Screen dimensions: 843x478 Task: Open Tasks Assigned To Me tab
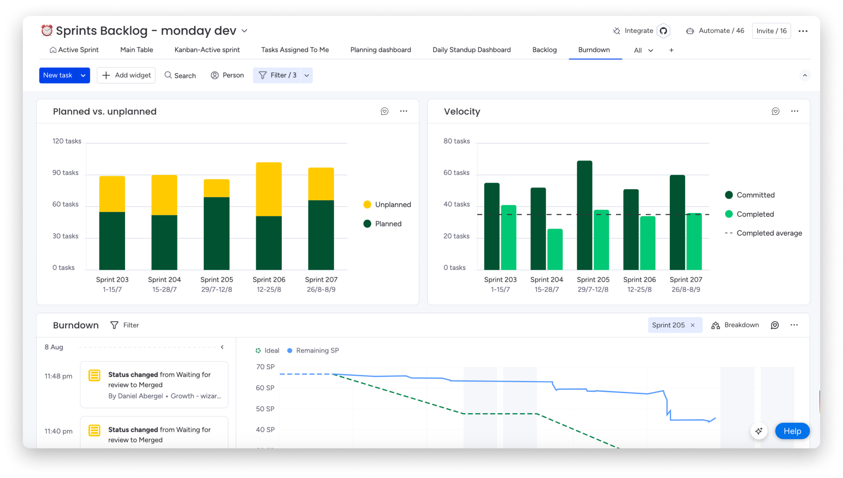point(295,50)
